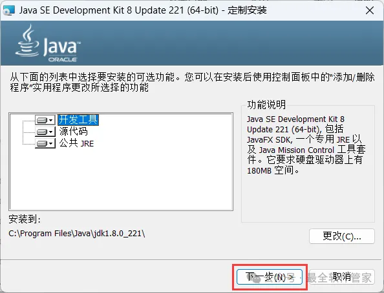Click the 更改(C)... button
The height and width of the screenshot is (293, 384).
pyautogui.click(x=342, y=236)
